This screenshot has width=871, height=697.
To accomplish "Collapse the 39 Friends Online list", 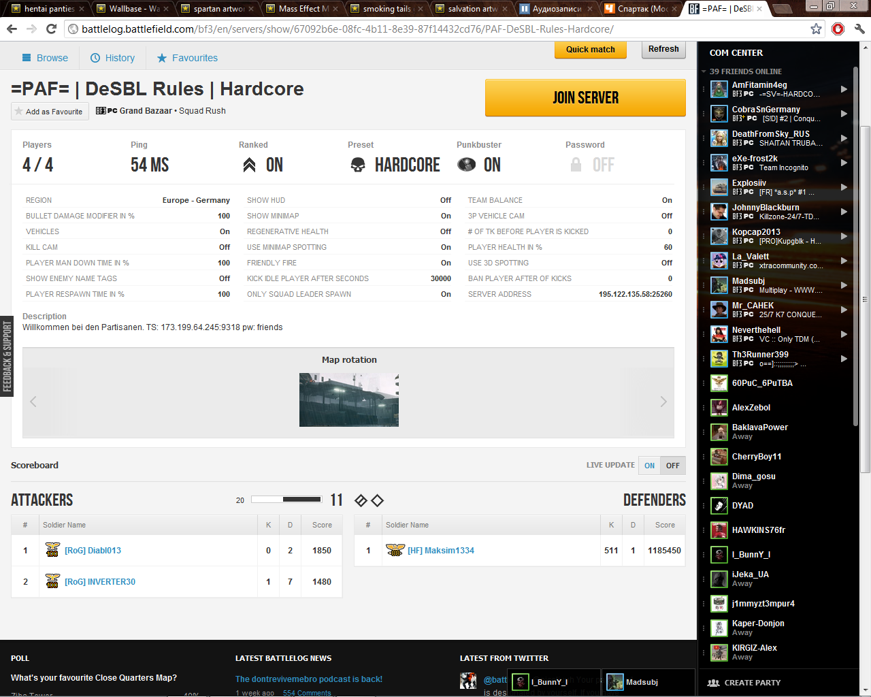I will [704, 71].
